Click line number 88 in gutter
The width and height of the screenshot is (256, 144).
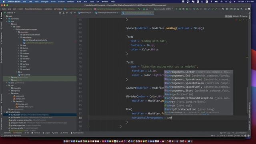click(80, 118)
